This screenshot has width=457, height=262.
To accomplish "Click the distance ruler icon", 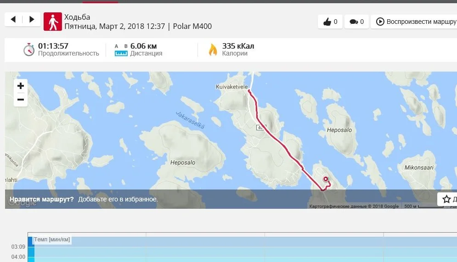I will pyautogui.click(x=121, y=50).
